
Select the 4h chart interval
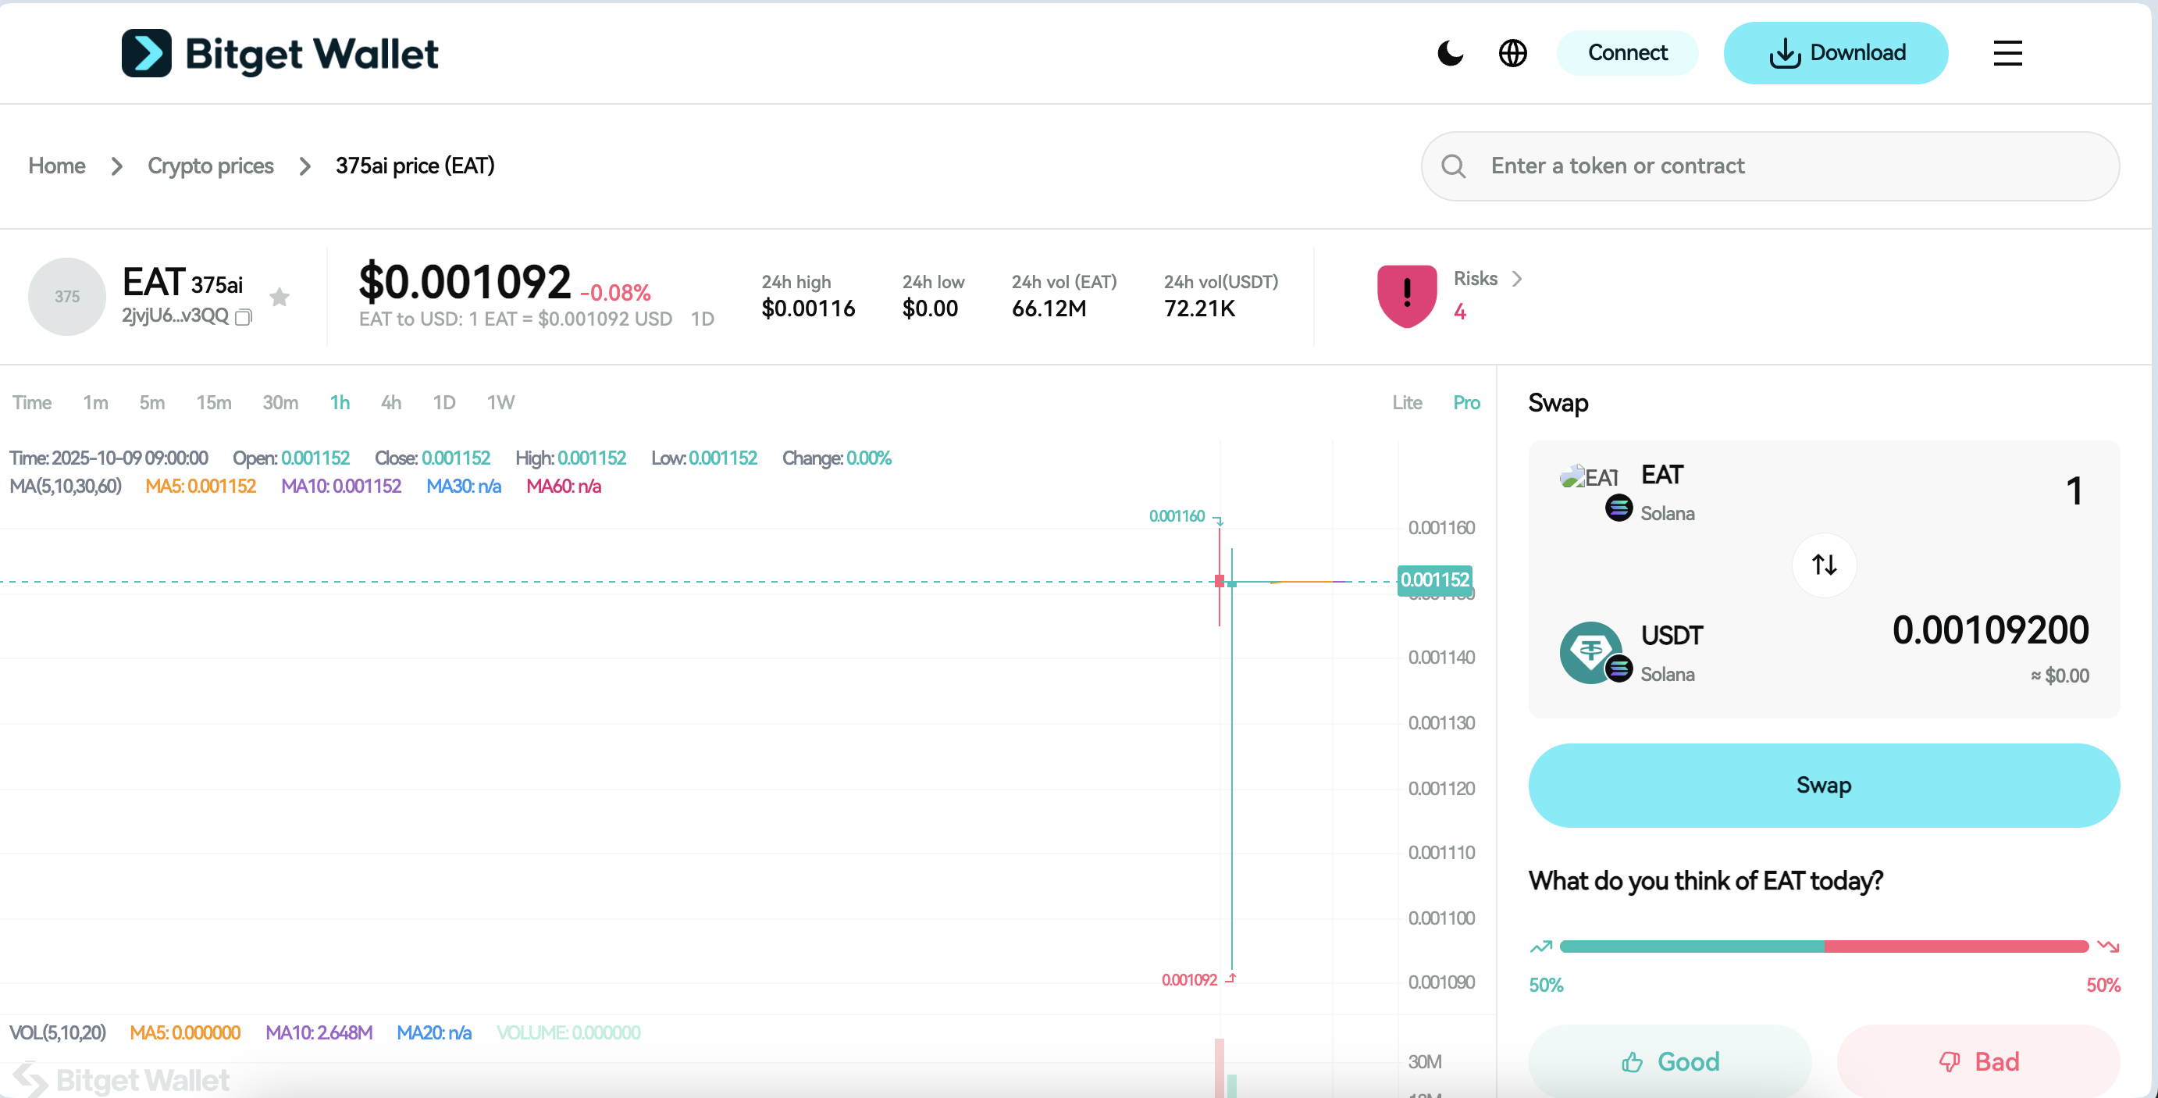[390, 402]
